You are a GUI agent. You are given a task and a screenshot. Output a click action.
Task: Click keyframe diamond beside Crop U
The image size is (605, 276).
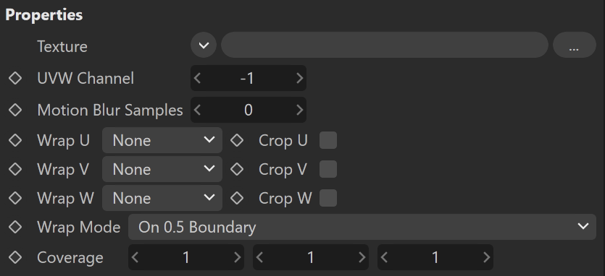pos(237,140)
